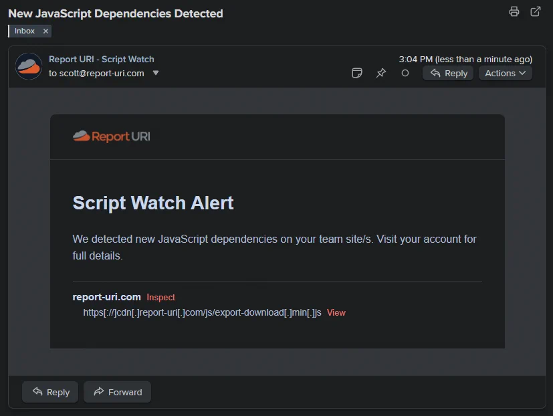Click the Inspect link for report-uri.com
Screen dimensions: 553x416
click(161, 298)
